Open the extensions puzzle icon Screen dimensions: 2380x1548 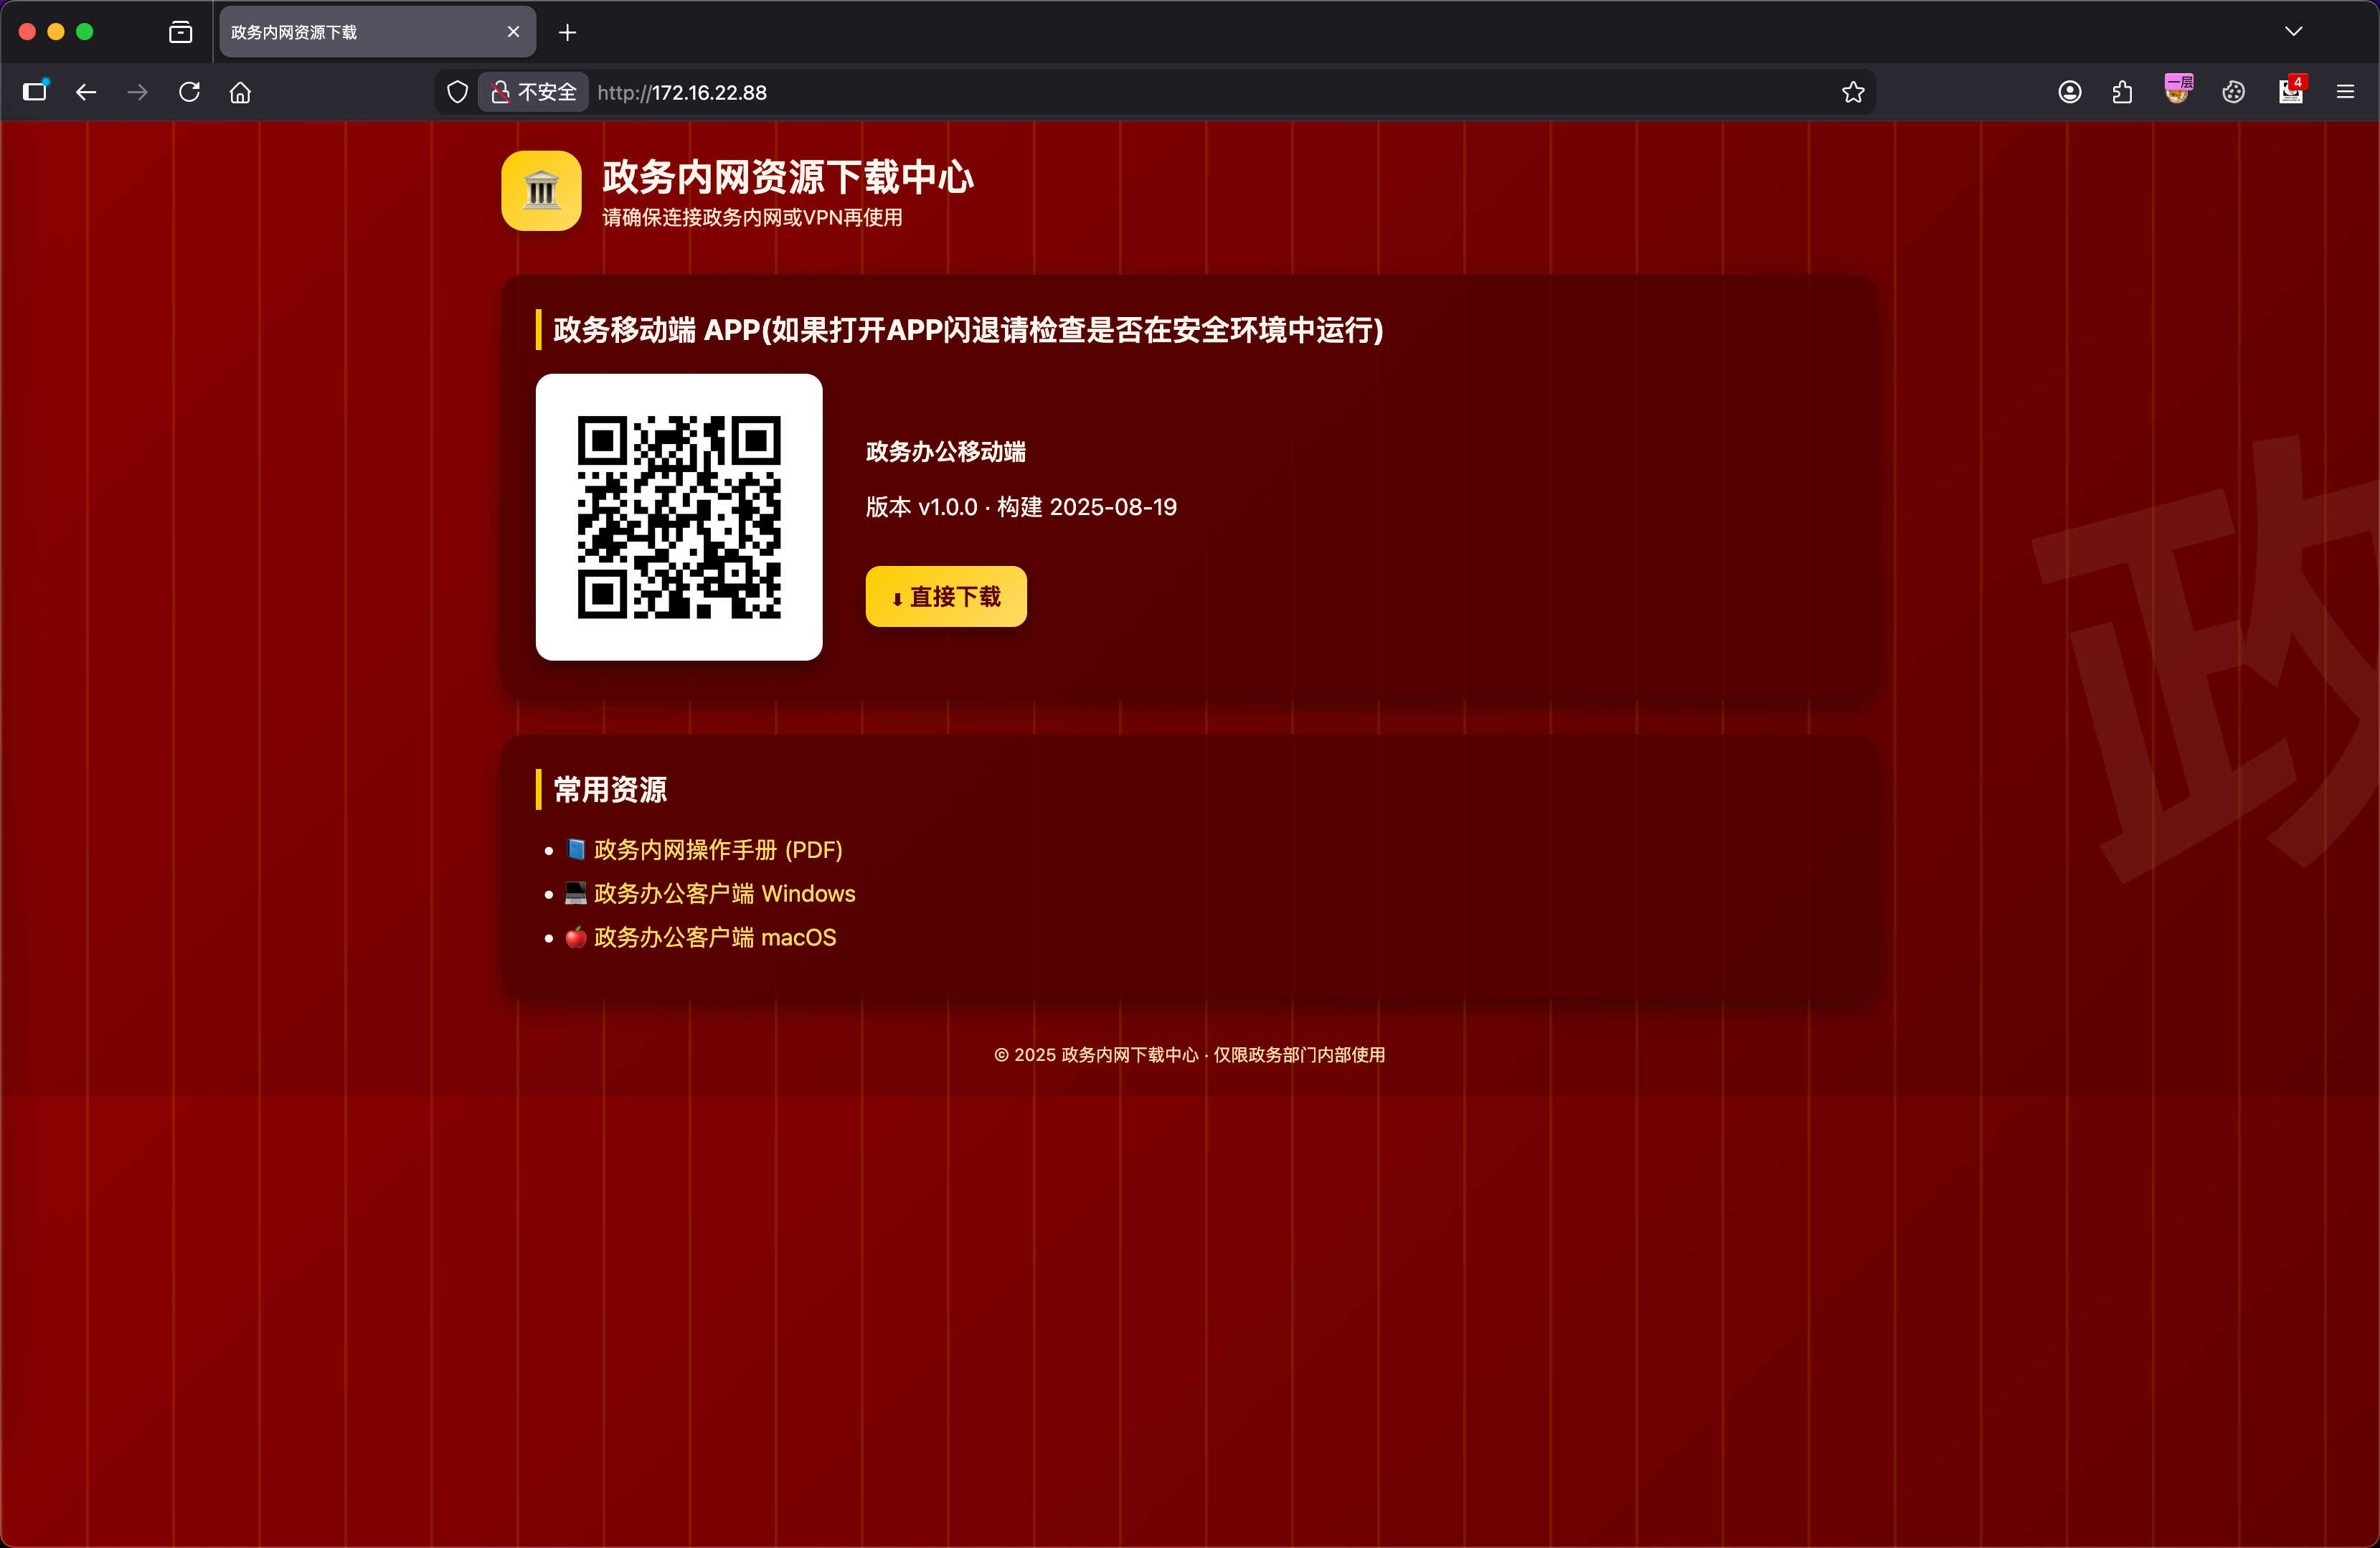[2122, 92]
